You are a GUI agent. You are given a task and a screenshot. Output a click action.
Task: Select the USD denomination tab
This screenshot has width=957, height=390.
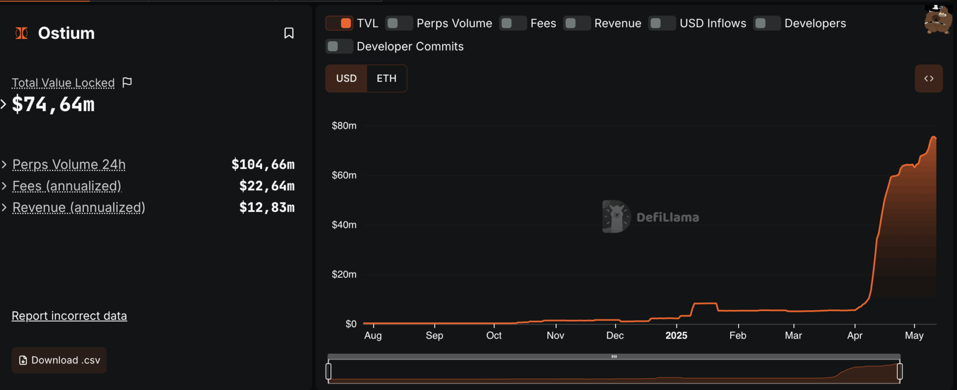pos(346,78)
